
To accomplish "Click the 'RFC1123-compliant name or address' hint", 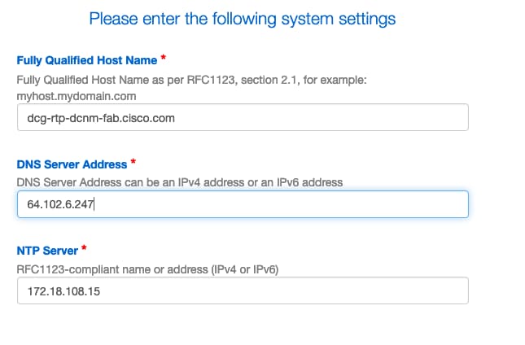I will (x=150, y=269).
